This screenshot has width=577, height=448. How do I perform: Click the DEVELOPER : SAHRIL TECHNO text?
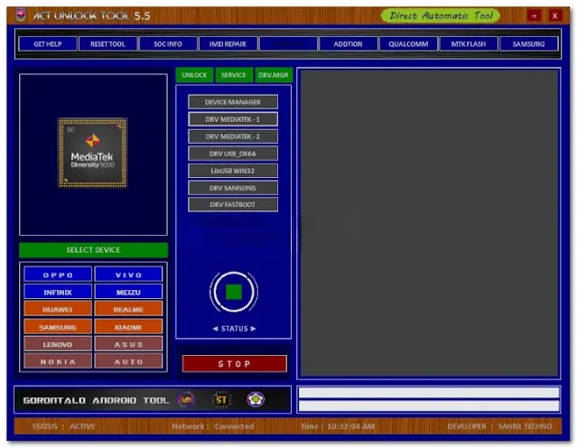click(x=499, y=426)
